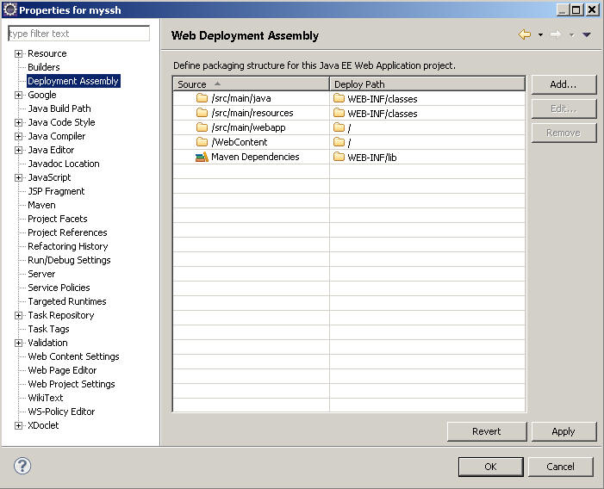
Task: Open the view menu dropdown triangle
Action: (x=587, y=35)
